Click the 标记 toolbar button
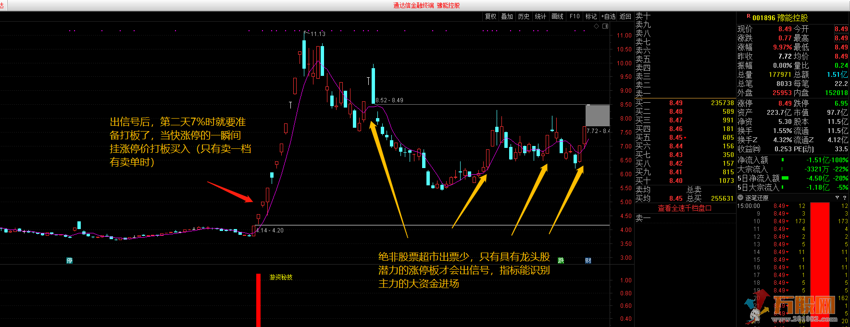 [x=591, y=16]
